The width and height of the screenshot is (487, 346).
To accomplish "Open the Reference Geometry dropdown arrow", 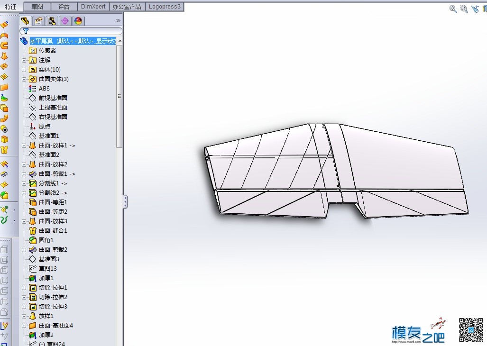I will [14, 210].
